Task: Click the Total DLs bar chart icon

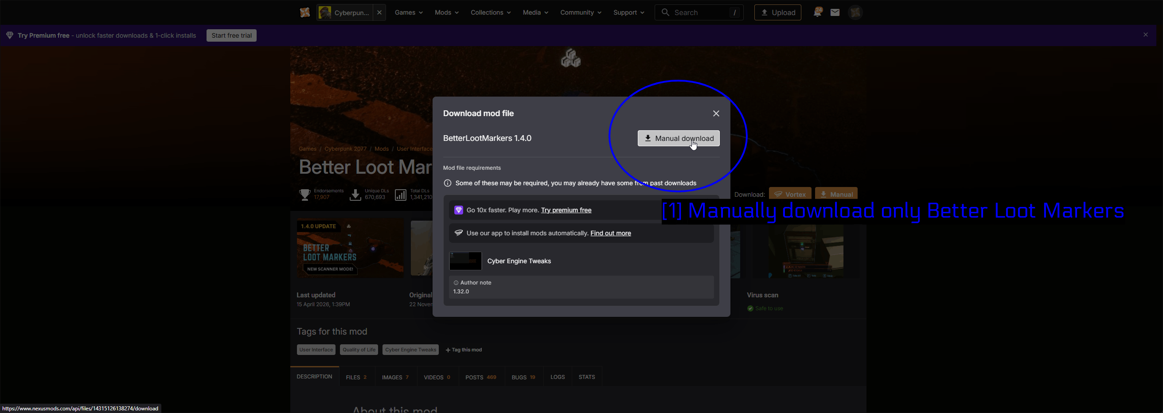Action: (x=401, y=195)
